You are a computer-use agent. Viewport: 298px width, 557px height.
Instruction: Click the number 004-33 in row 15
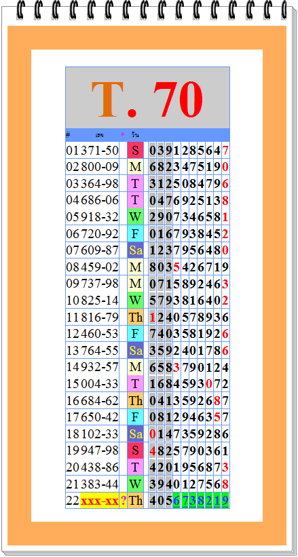click(x=100, y=383)
